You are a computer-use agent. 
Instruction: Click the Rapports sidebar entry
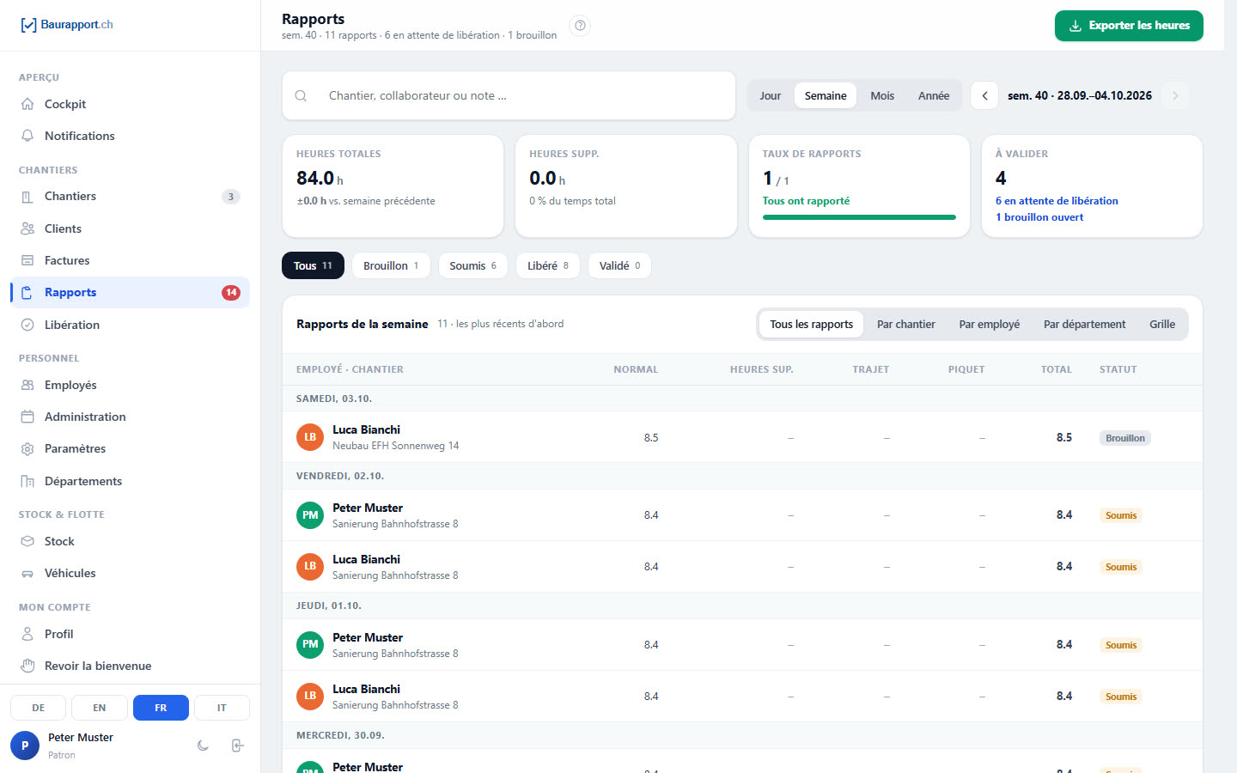pos(131,292)
